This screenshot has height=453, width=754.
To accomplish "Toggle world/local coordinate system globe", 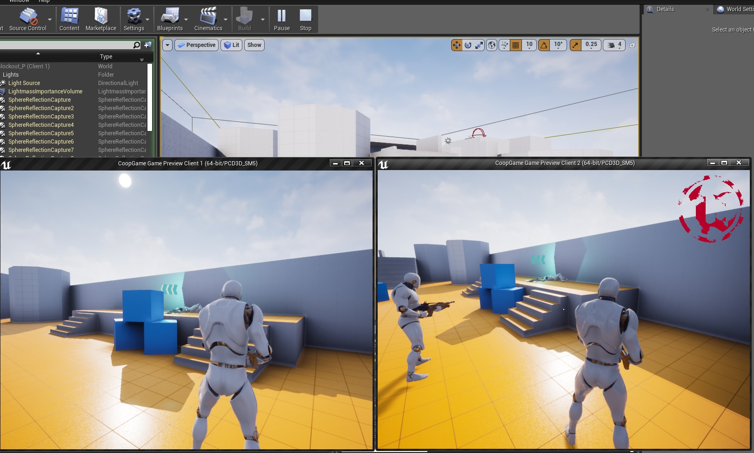I will tap(492, 45).
